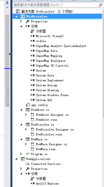
Task: Click the wrench icon next to DtvDissolve Properties
Action: point(27,21)
